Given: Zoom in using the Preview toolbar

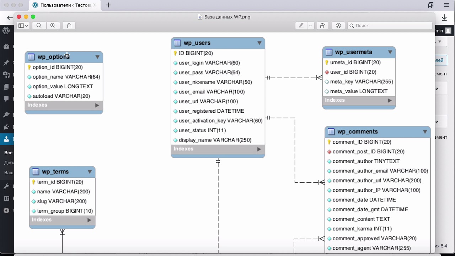Looking at the screenshot, I should point(53,26).
